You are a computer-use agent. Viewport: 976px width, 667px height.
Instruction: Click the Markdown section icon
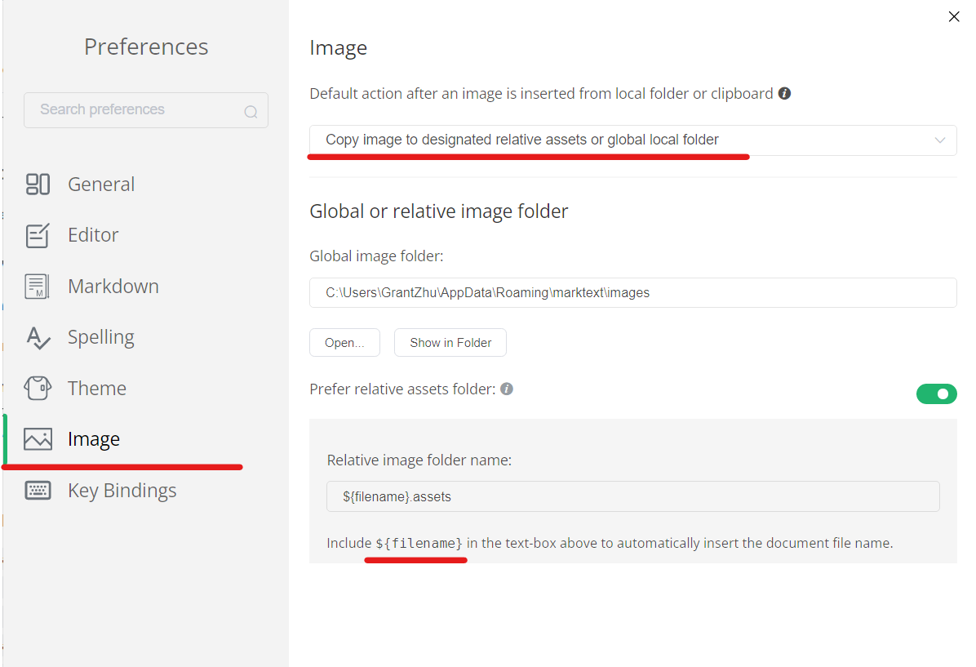[x=38, y=286]
